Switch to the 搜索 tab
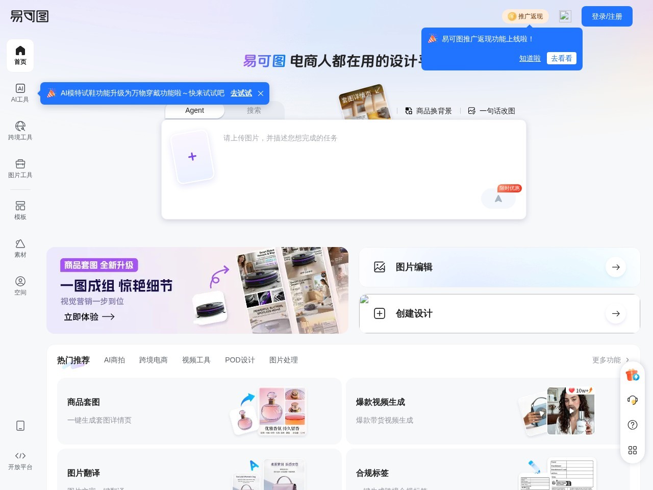 coord(254,110)
